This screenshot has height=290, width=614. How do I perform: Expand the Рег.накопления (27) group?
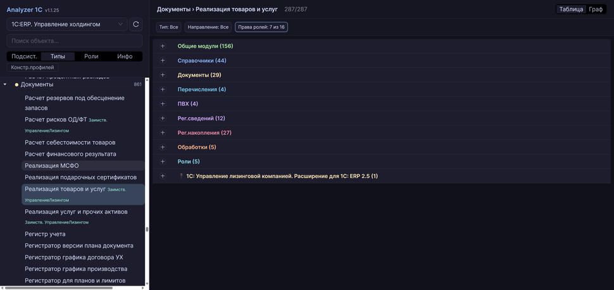[163, 133]
